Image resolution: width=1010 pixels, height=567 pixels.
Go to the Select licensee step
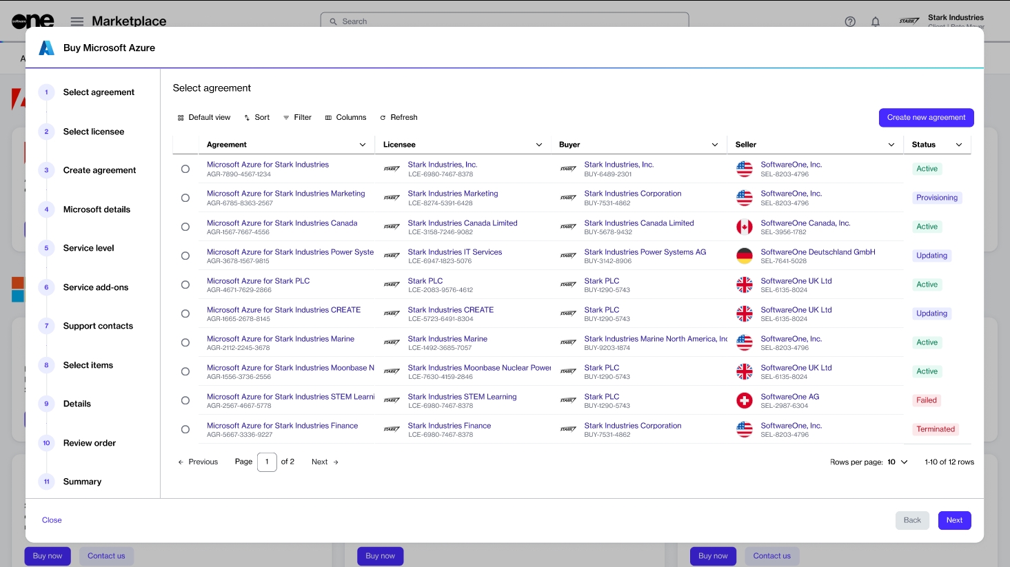coord(94,132)
